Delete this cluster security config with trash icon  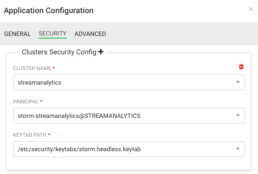click(241, 67)
